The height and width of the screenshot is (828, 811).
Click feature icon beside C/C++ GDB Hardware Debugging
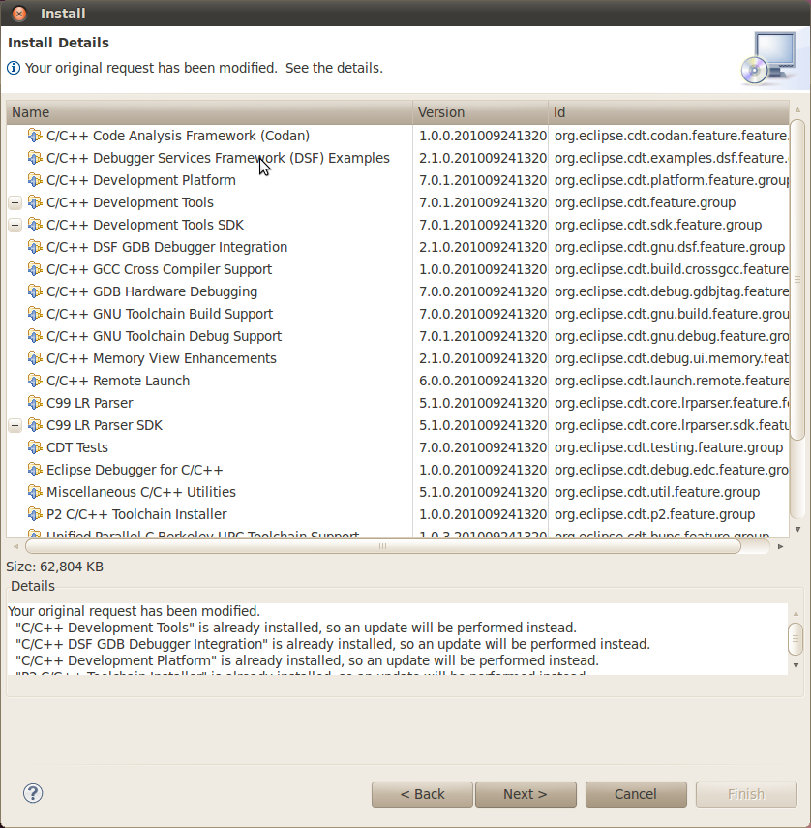click(35, 291)
